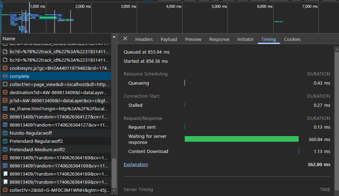Click the scroll-down arrow of request list
This screenshot has width=339, height=196.
(114, 191)
